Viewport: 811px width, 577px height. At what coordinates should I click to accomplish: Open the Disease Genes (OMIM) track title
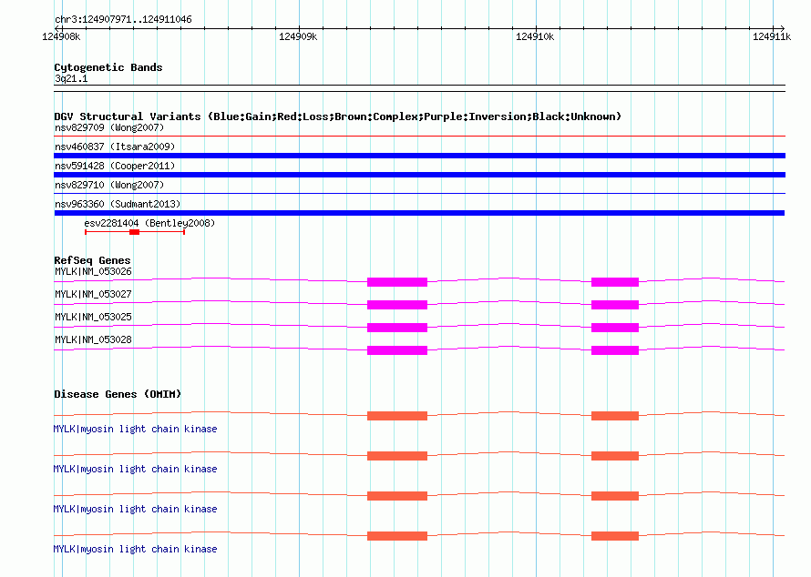click(118, 394)
